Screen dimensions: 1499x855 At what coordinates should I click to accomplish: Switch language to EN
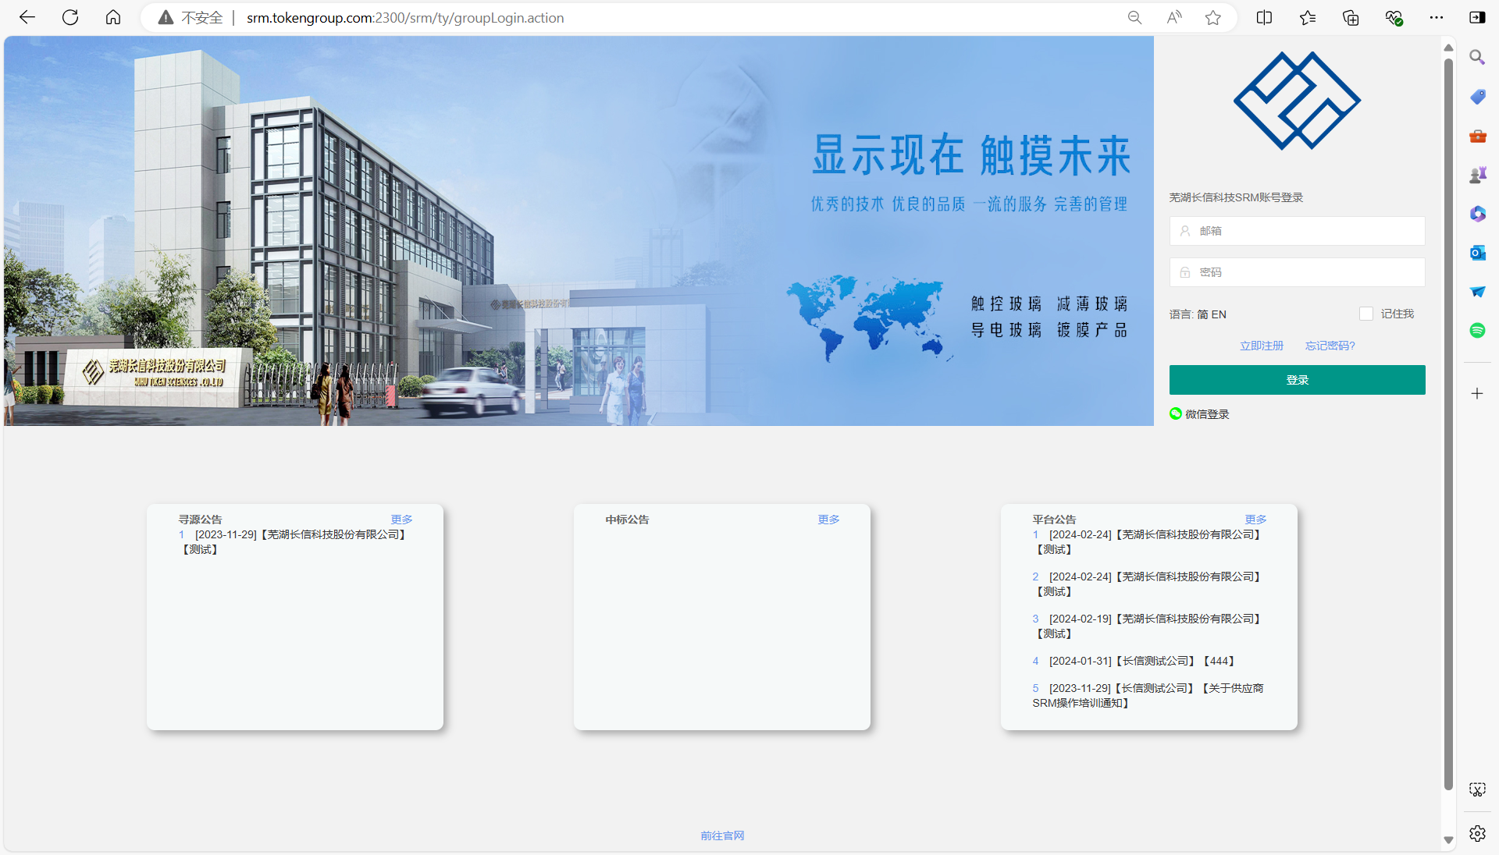click(x=1219, y=314)
